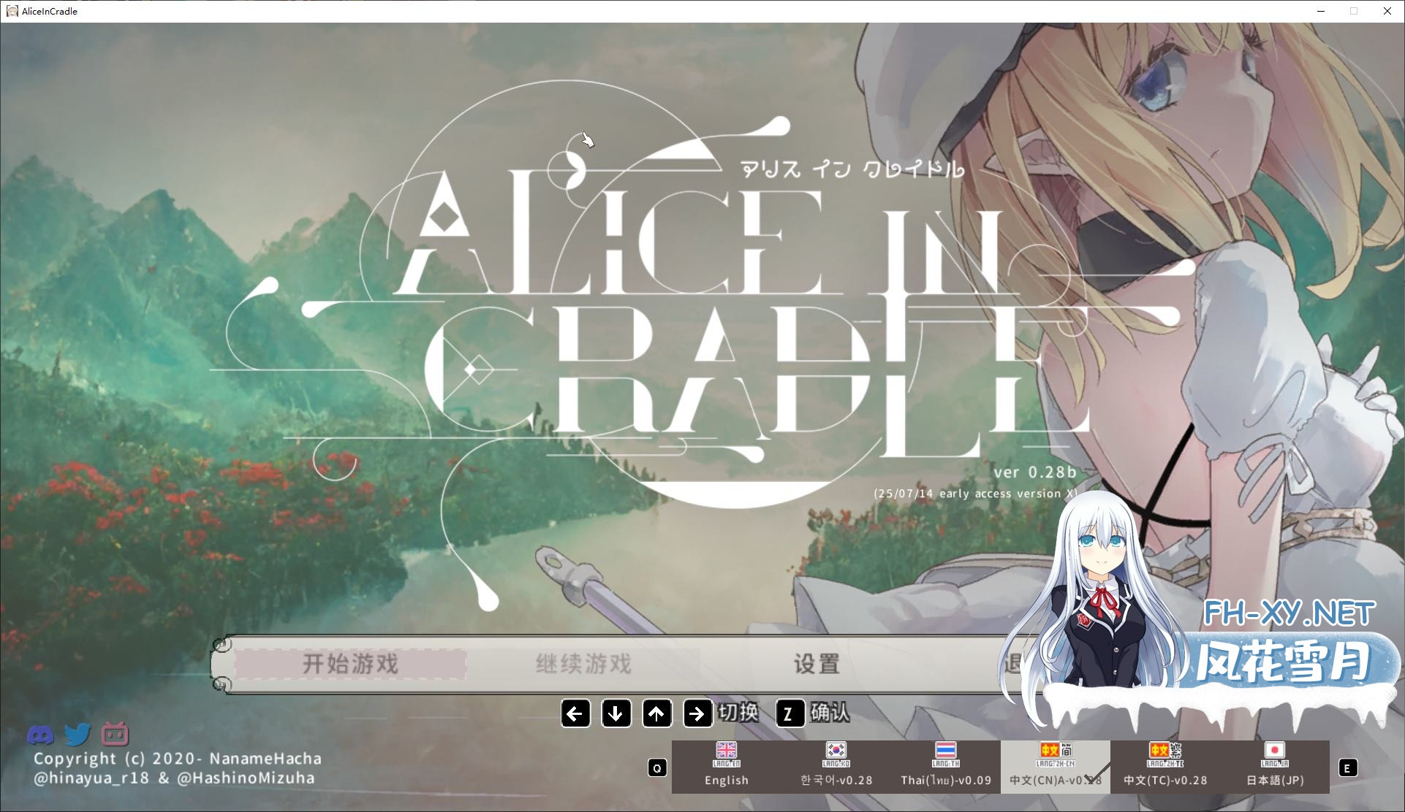1405x812 pixels.
Task: Close the AliceInCradle window
Action: click(x=1387, y=11)
